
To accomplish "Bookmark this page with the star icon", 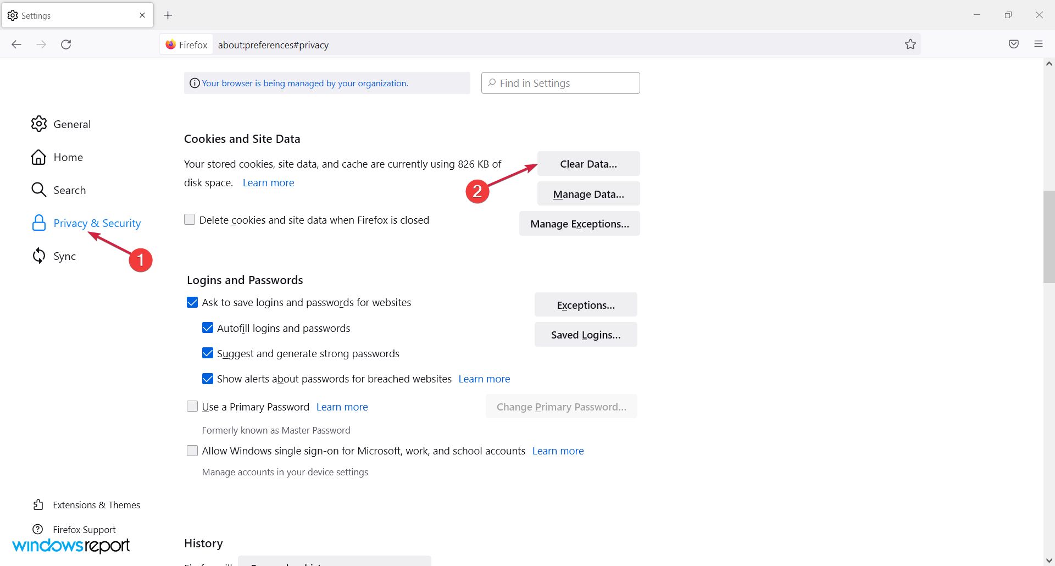I will 910,45.
